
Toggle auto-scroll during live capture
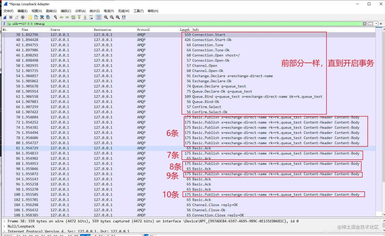[x=91, y=17]
